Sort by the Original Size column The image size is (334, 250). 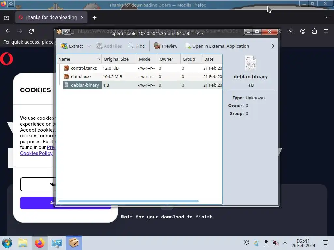pos(119,59)
